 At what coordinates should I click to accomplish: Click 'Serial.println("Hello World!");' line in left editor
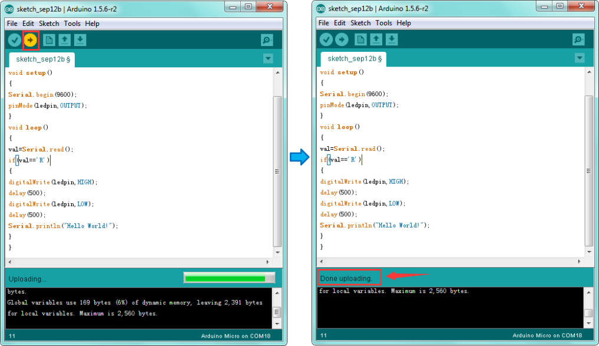coord(63,226)
